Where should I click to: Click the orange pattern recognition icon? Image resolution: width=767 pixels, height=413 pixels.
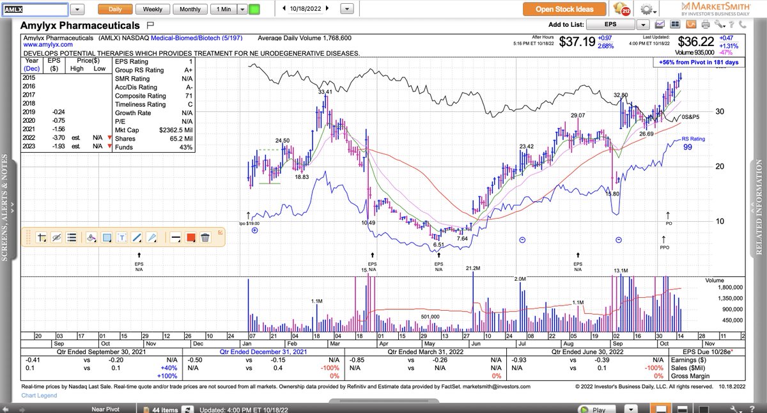tap(690, 25)
